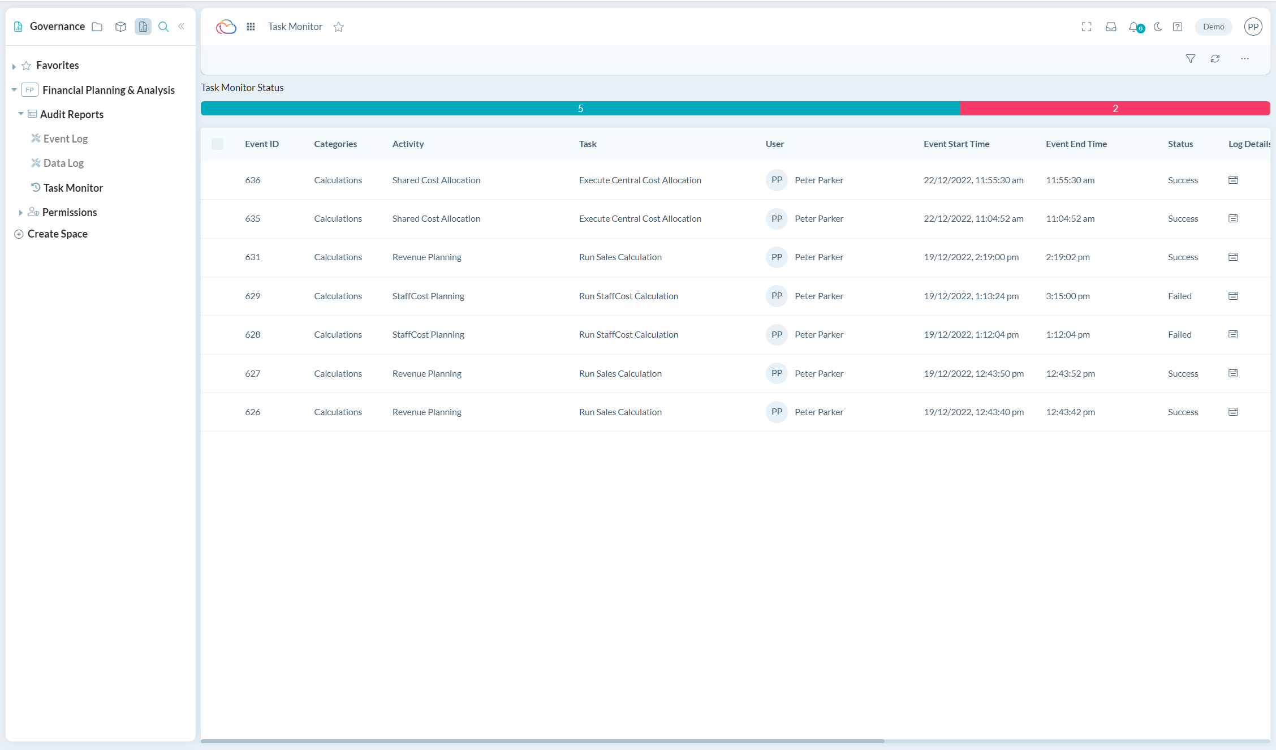The image size is (1276, 750).
Task: Click the refresh icon in toolbar
Action: 1215,59
